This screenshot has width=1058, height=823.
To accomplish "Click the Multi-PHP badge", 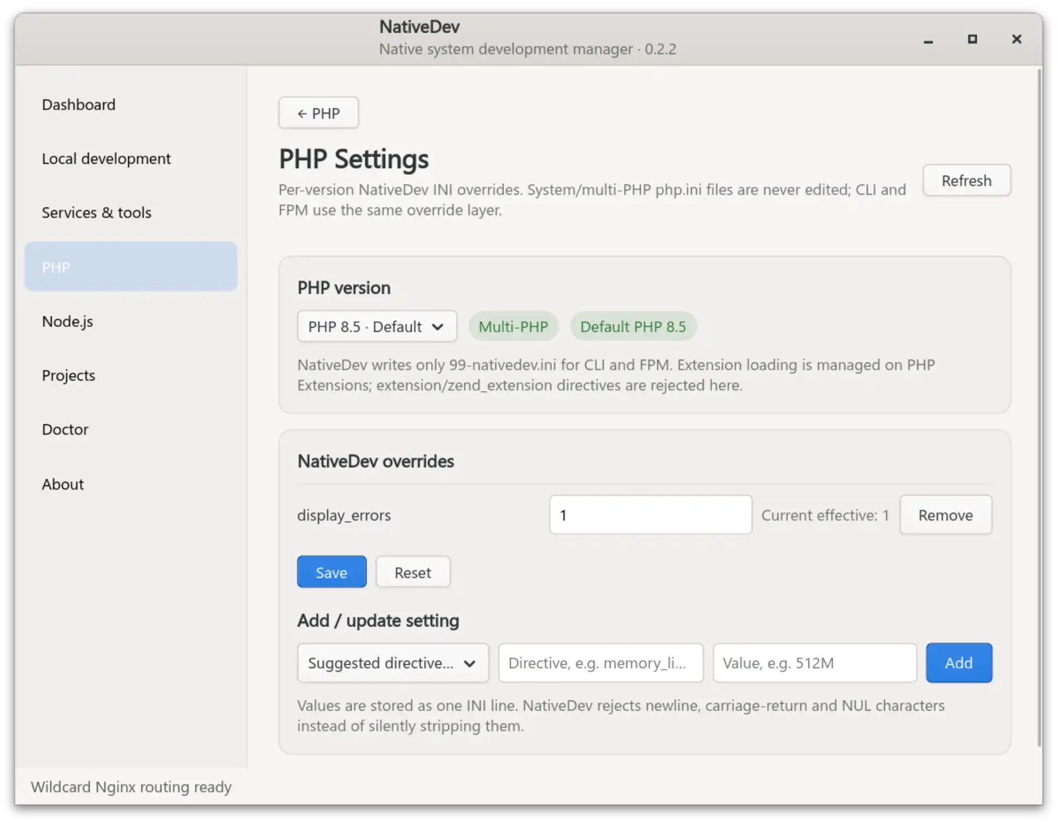I will [x=513, y=326].
